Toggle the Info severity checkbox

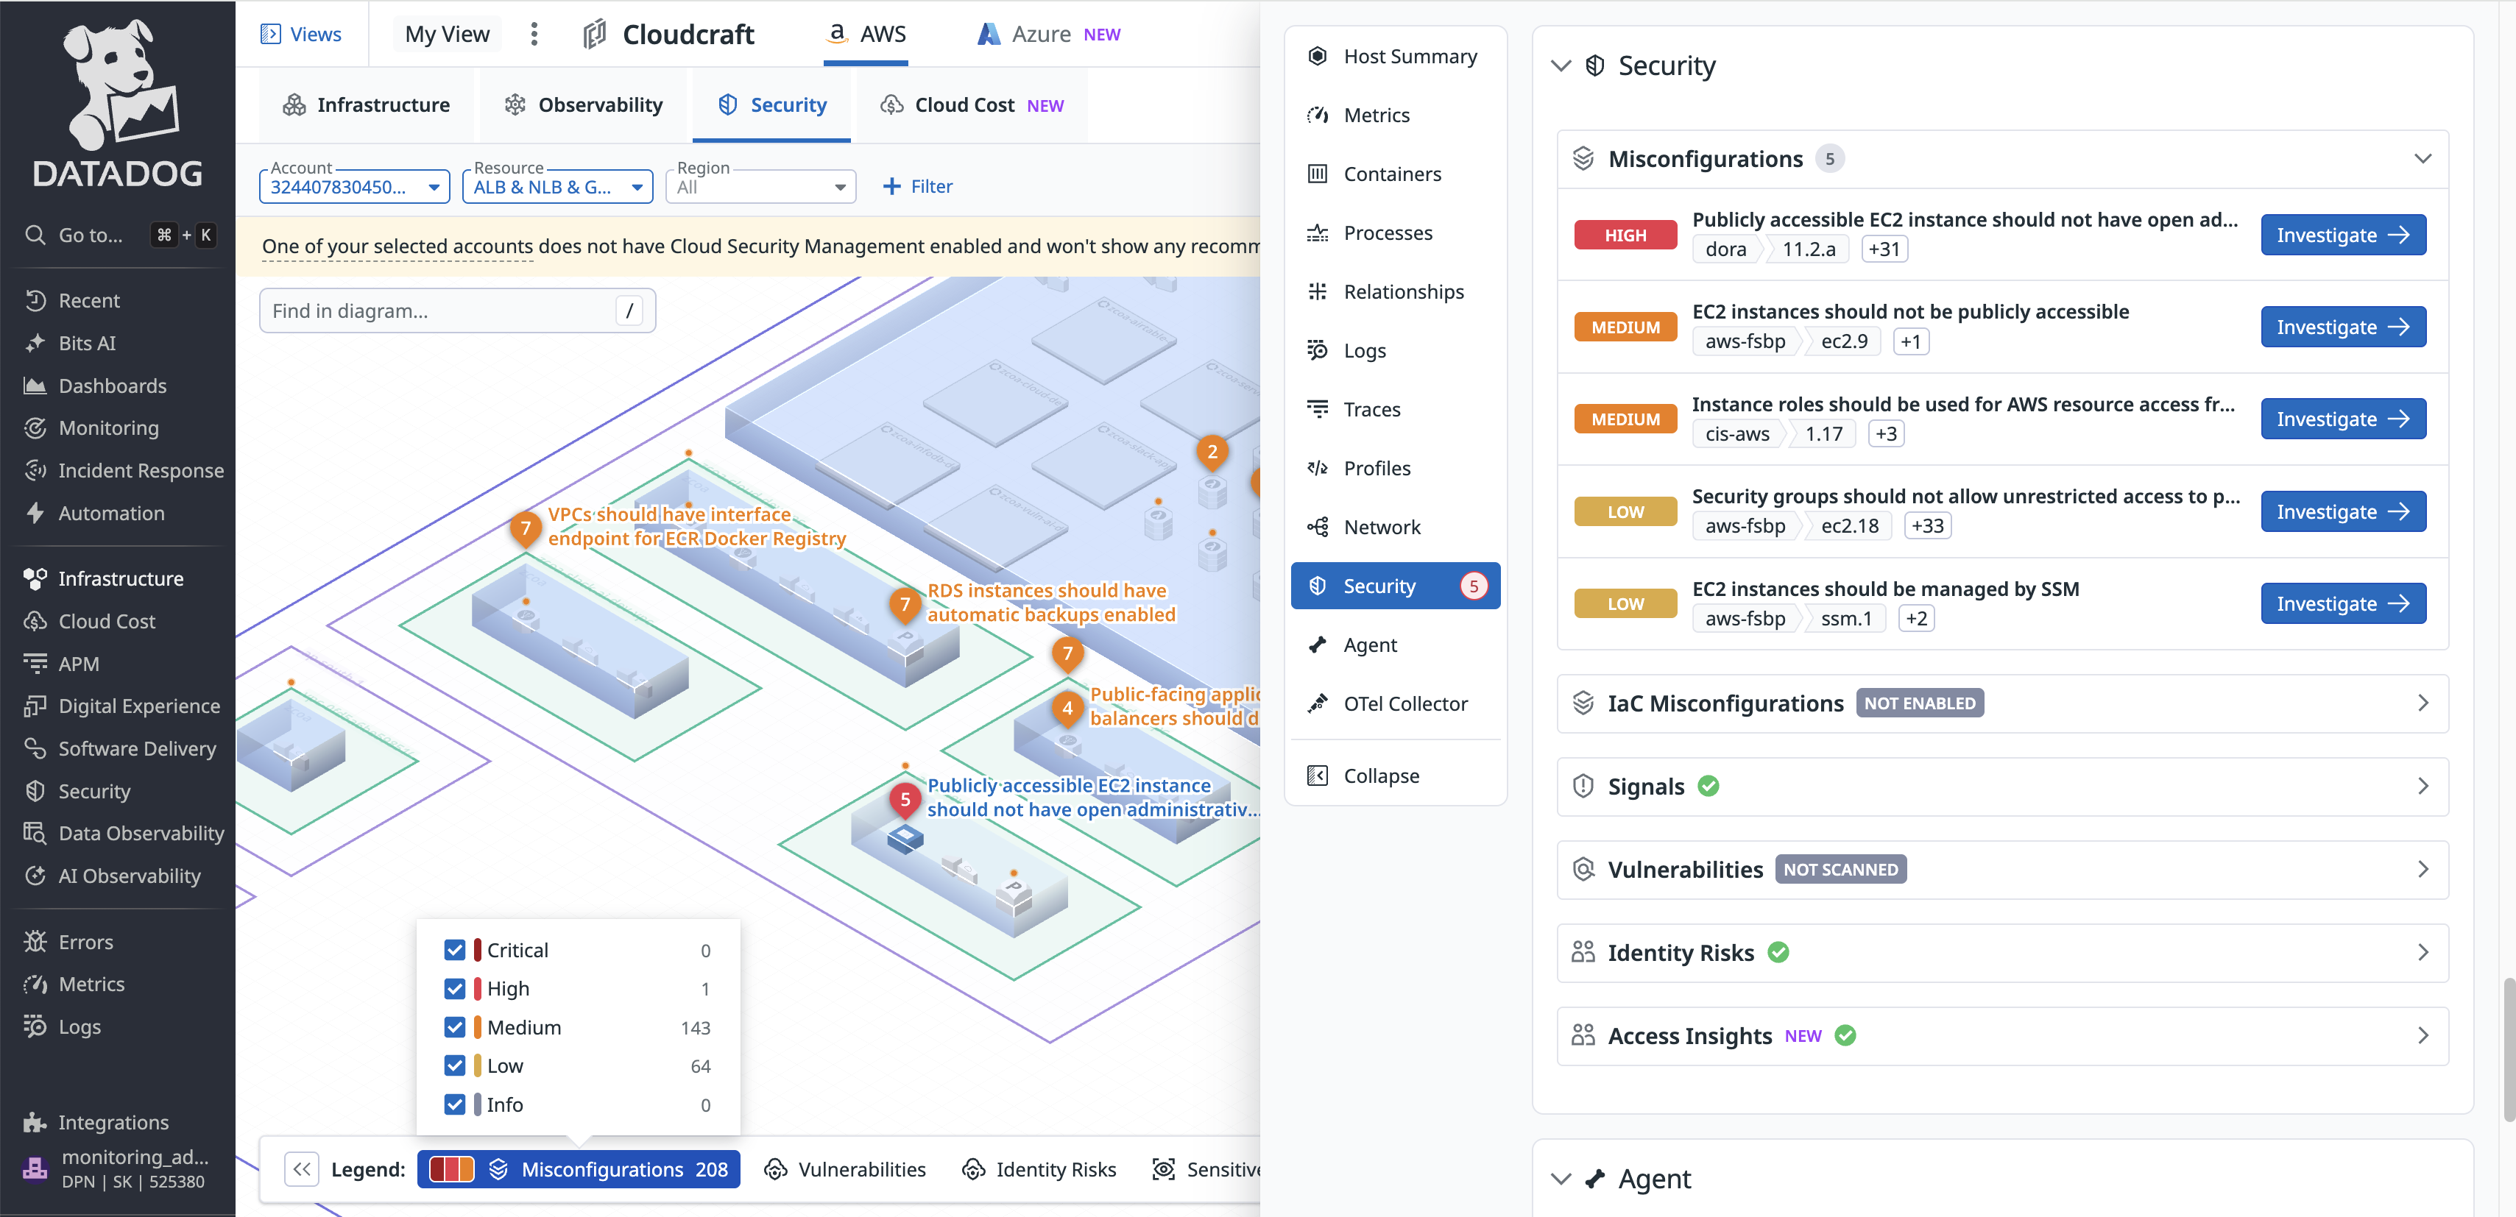454,1104
